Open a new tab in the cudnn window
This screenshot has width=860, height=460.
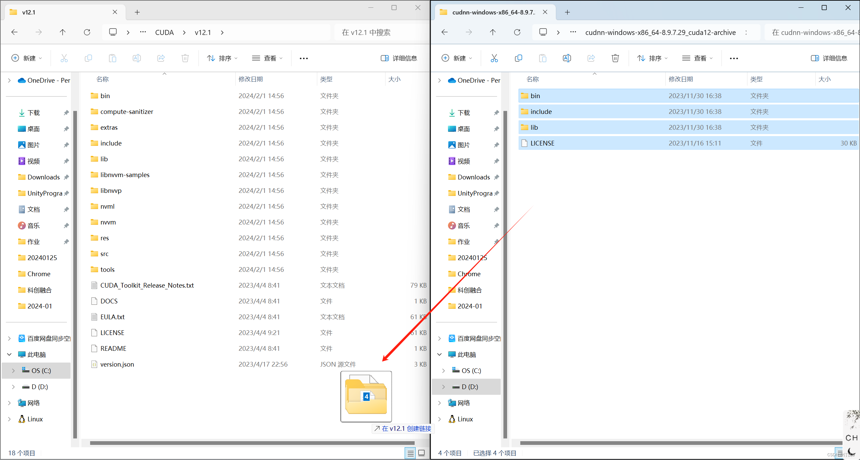[567, 12]
